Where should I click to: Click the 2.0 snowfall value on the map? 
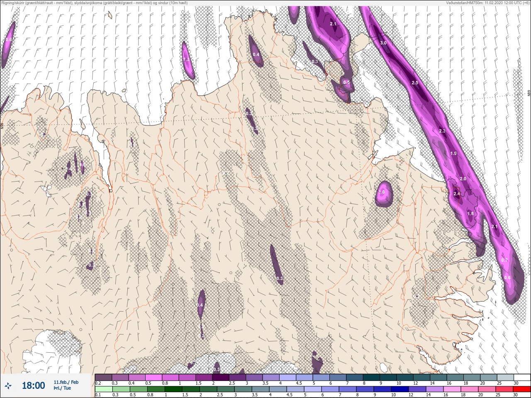coord(463,179)
